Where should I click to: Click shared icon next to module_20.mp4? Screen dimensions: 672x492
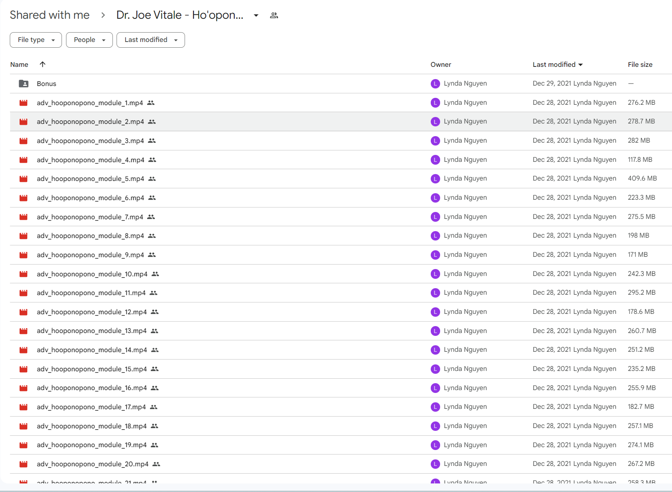click(156, 464)
